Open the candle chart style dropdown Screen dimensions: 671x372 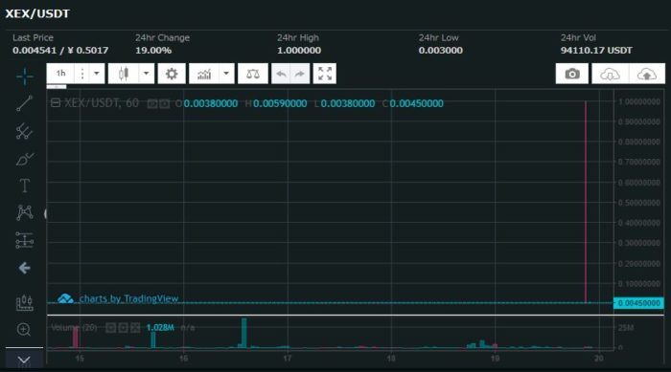[x=146, y=74]
